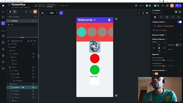The width and height of the screenshot is (183, 103).
Task: Open the User page options menu dots
Action: coord(36,25)
